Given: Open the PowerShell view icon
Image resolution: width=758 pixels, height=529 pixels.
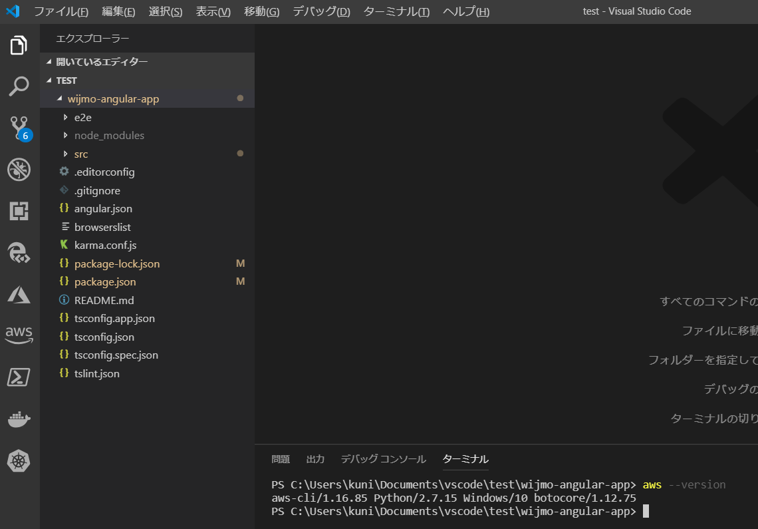Looking at the screenshot, I should 19,377.
